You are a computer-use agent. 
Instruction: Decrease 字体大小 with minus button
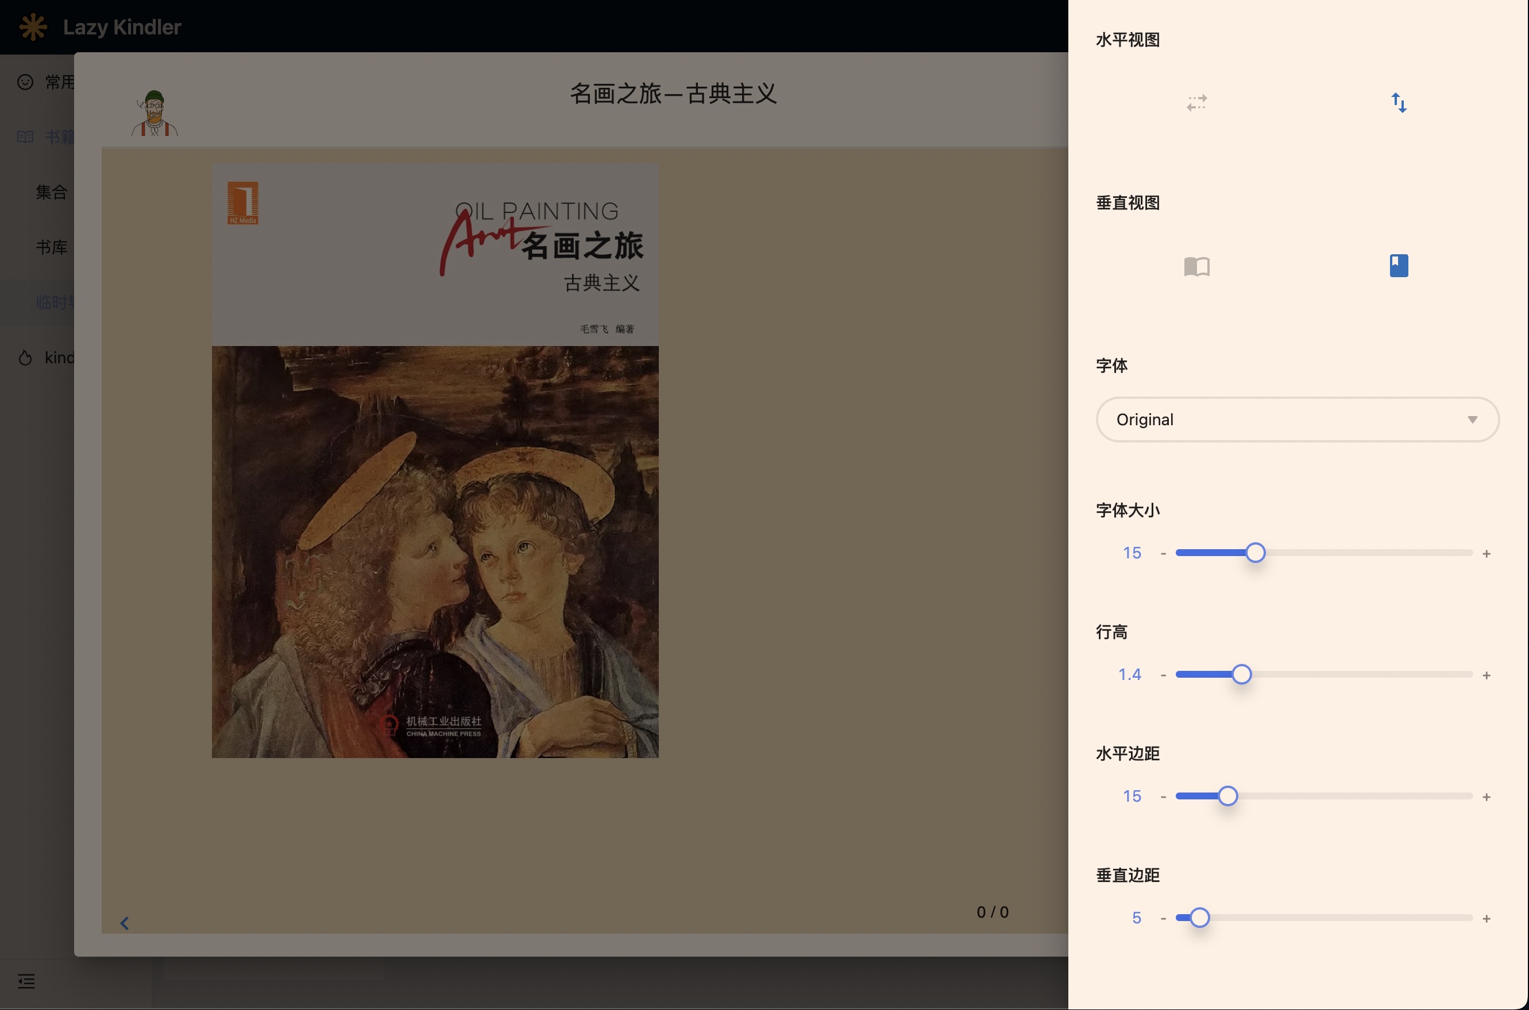1163,553
